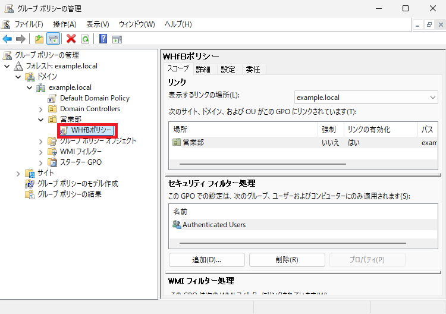Screen dimensions: 446x314
Task: Click the はい value in リンクの有効化 column
Action: pos(354,143)
